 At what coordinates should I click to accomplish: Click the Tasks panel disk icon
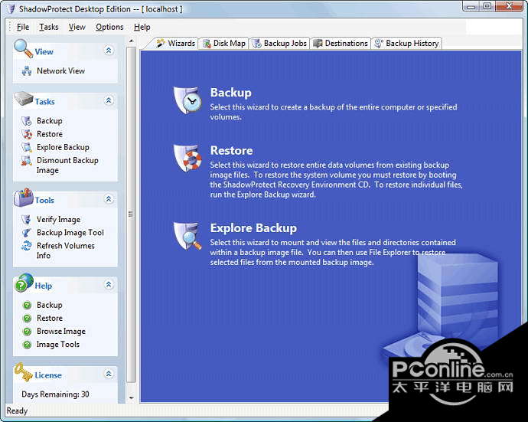(x=24, y=99)
